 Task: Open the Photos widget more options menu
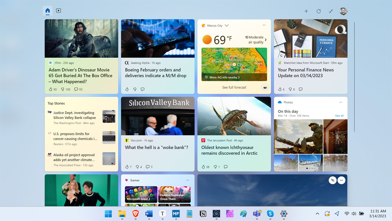(x=341, y=102)
